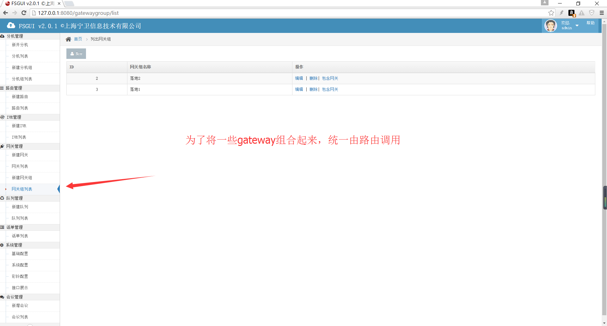Click the FSGUI cloud logo icon

click(11, 25)
